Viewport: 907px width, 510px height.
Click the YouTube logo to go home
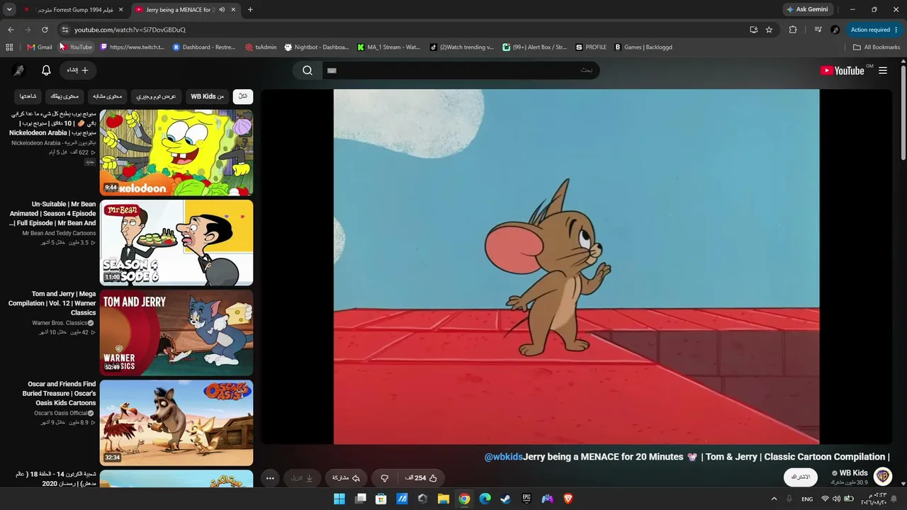coord(842,70)
